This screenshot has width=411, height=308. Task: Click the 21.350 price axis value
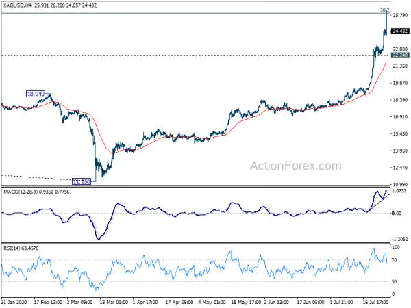tap(400, 66)
